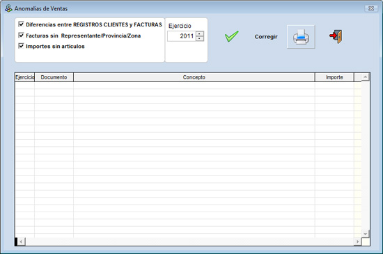Toggle Facturas sin Representante/Provincia/Zona checkbox
Image resolution: width=383 pixels, height=254 pixels.
pos(22,35)
